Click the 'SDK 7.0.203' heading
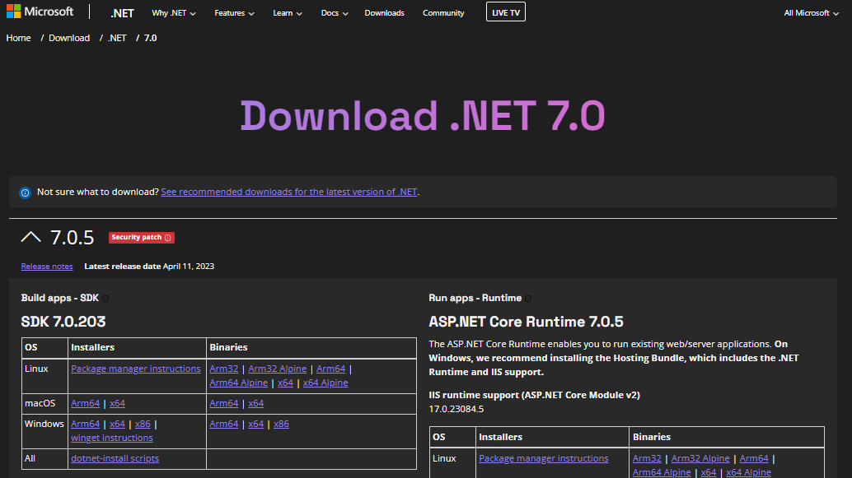 click(x=63, y=322)
